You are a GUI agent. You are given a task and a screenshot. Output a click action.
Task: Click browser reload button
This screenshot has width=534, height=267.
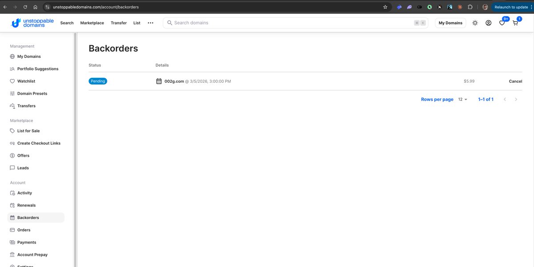(25, 7)
